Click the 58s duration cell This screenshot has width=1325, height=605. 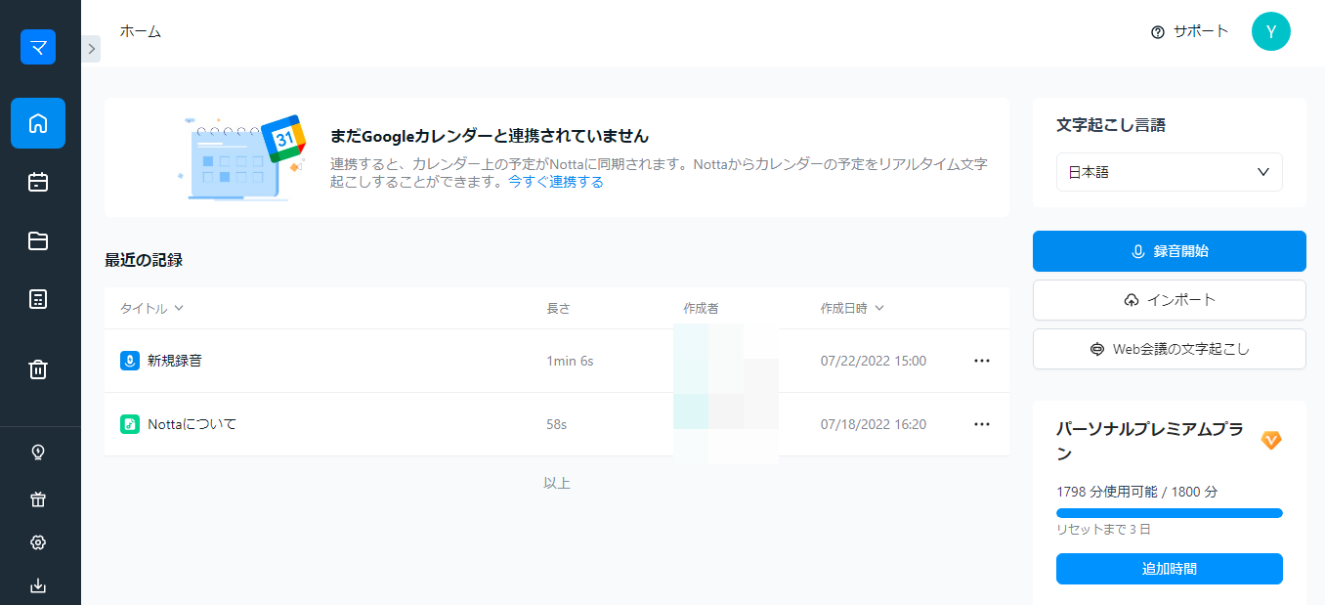pyautogui.click(x=557, y=424)
